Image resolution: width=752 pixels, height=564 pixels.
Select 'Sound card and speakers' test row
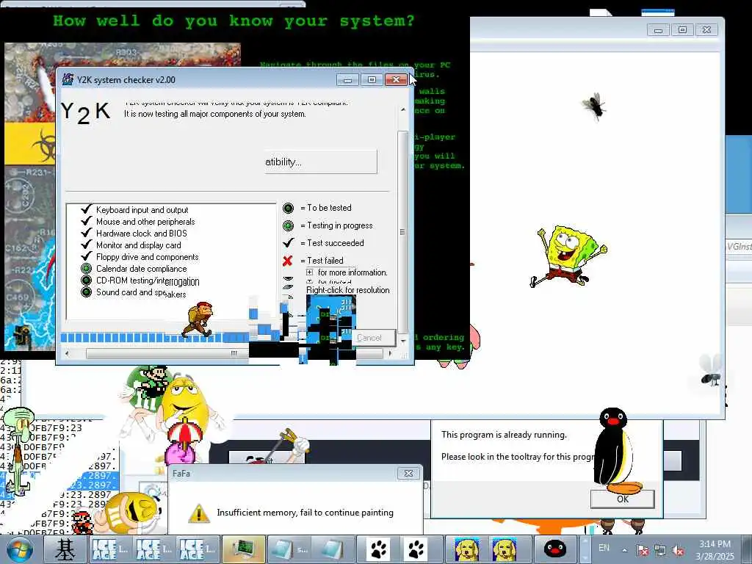134,292
